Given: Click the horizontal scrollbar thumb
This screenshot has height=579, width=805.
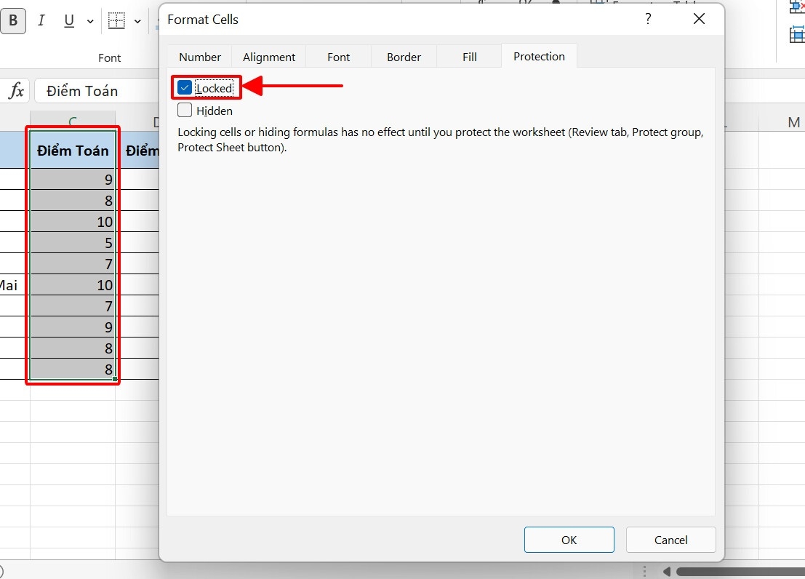Looking at the screenshot, I should [x=740, y=571].
